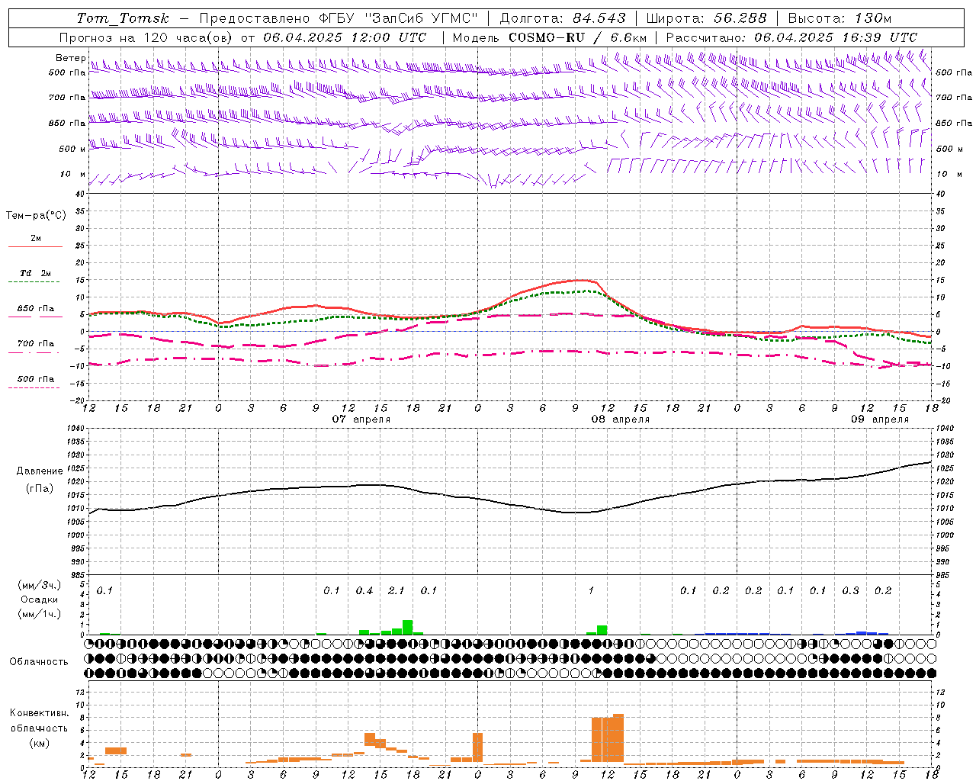Select the "Долгота: 84.543" header value
976x781 pixels.
[x=563, y=18]
